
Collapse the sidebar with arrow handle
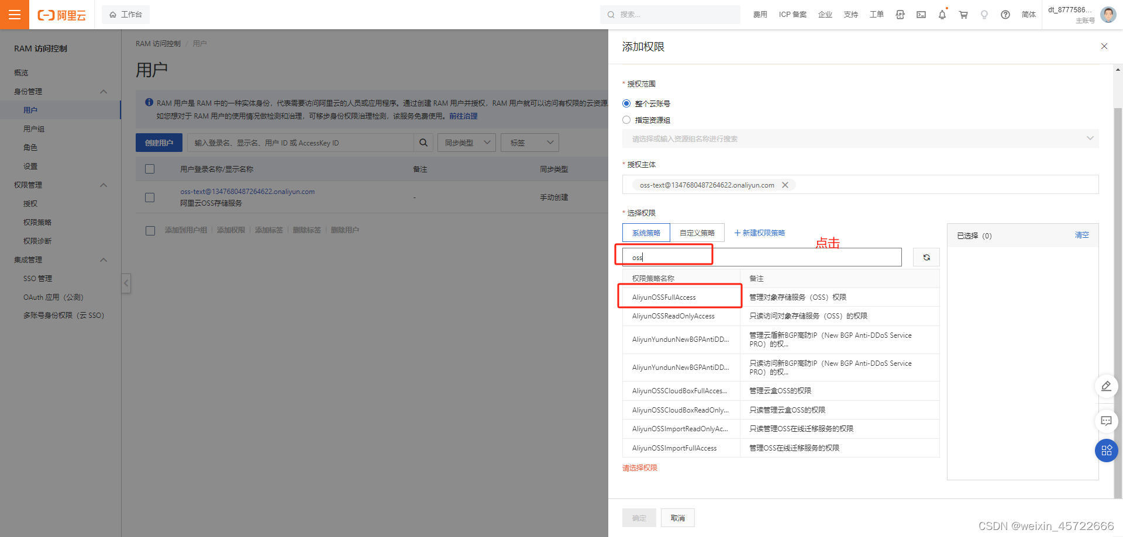click(126, 283)
